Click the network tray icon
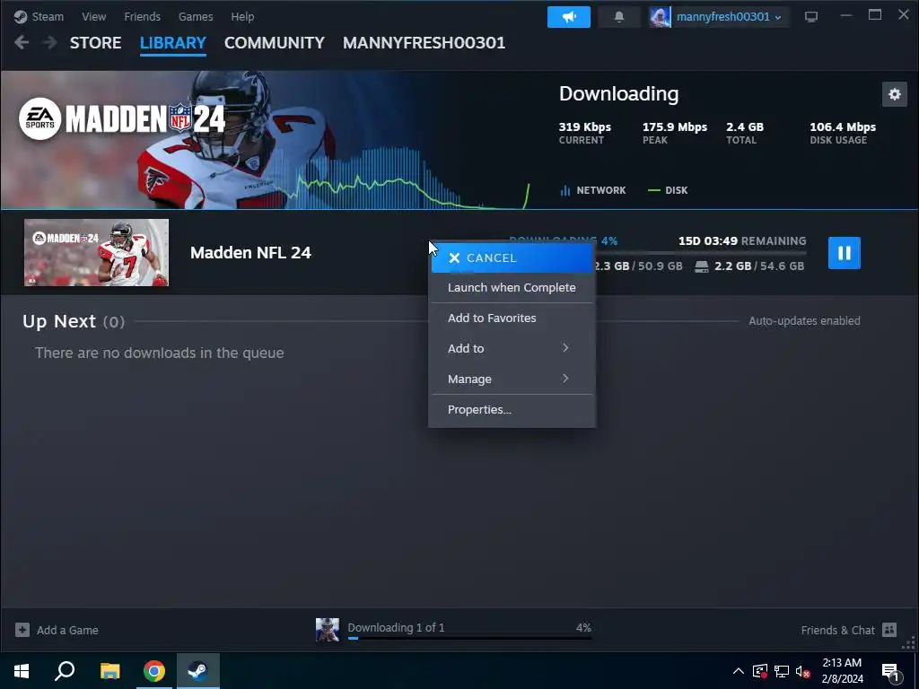This screenshot has width=919, height=689. (x=782, y=671)
